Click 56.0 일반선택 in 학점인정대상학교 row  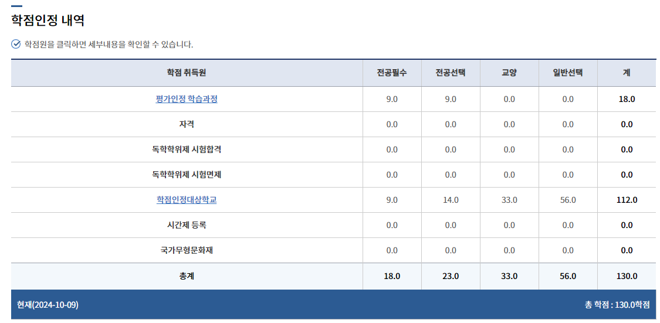(x=568, y=200)
